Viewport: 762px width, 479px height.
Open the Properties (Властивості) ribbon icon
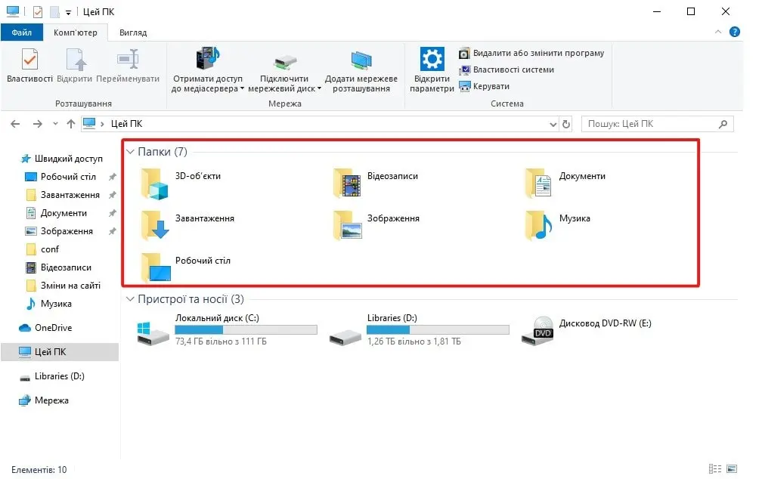pos(29,59)
